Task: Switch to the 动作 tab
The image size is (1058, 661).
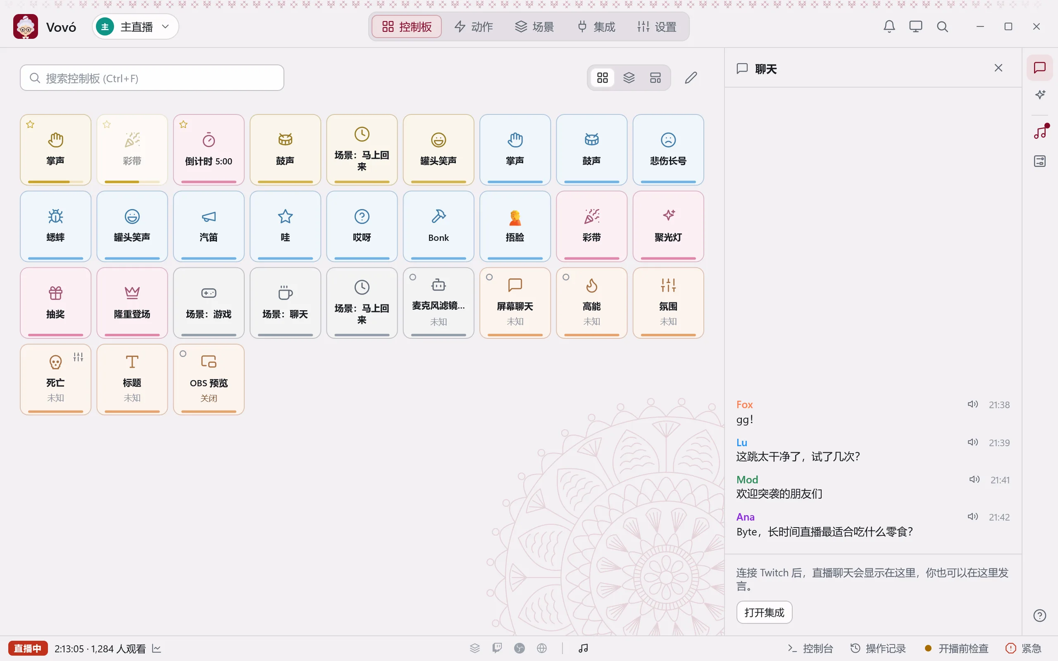Action: pos(474,27)
